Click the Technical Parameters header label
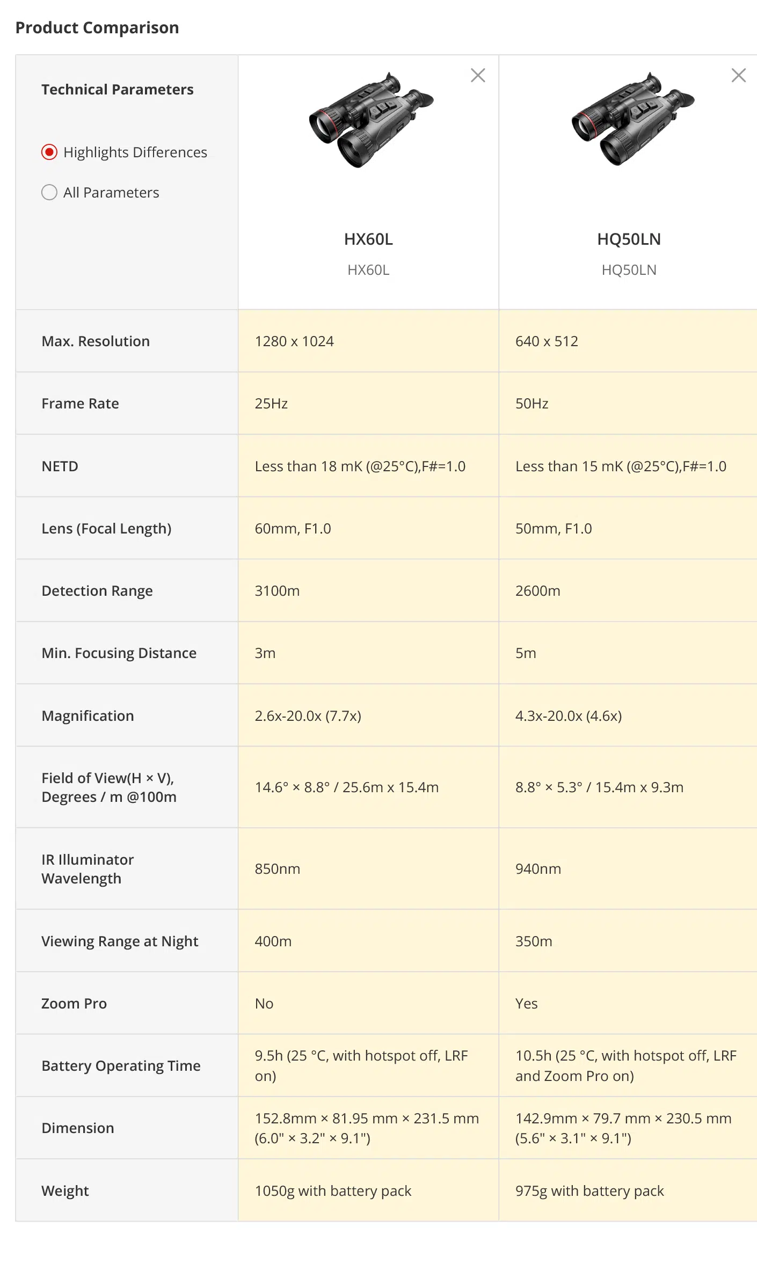This screenshot has height=1264, width=757. (118, 90)
